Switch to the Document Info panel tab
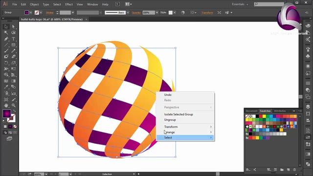 pos(251,111)
